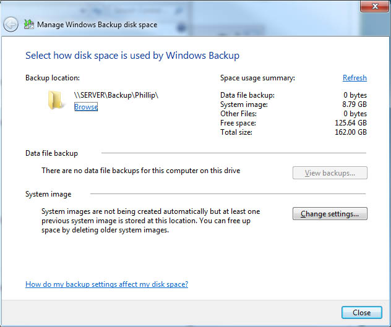Click the Data file backup section heading
Viewport: 391px width, 327px height.
(51, 153)
